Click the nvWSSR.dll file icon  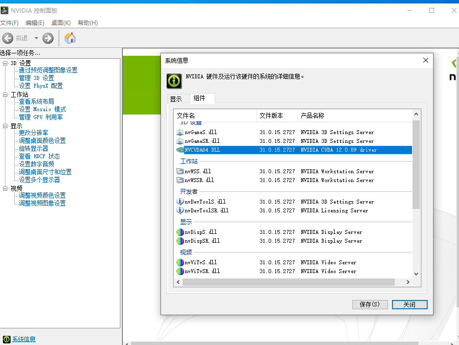click(x=180, y=180)
